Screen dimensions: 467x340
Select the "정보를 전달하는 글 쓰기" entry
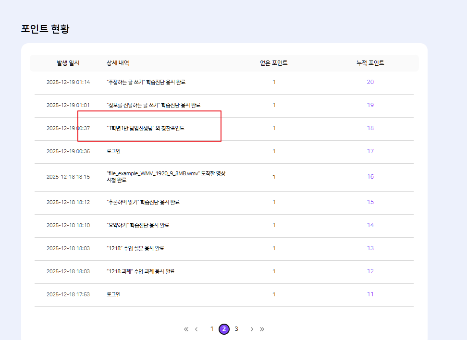click(x=153, y=105)
